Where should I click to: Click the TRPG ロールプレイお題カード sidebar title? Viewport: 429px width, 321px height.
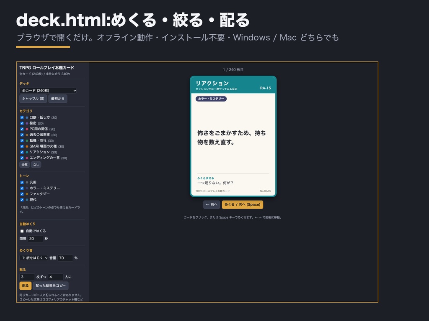click(x=47, y=68)
